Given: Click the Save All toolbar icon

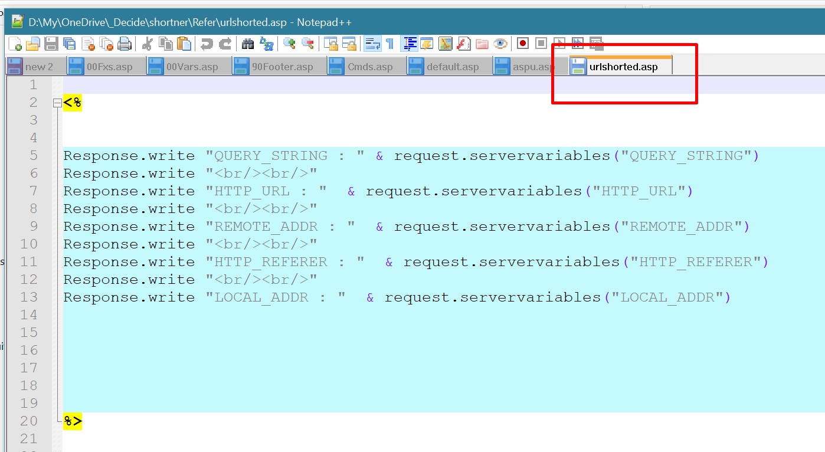Looking at the screenshot, I should coord(70,44).
